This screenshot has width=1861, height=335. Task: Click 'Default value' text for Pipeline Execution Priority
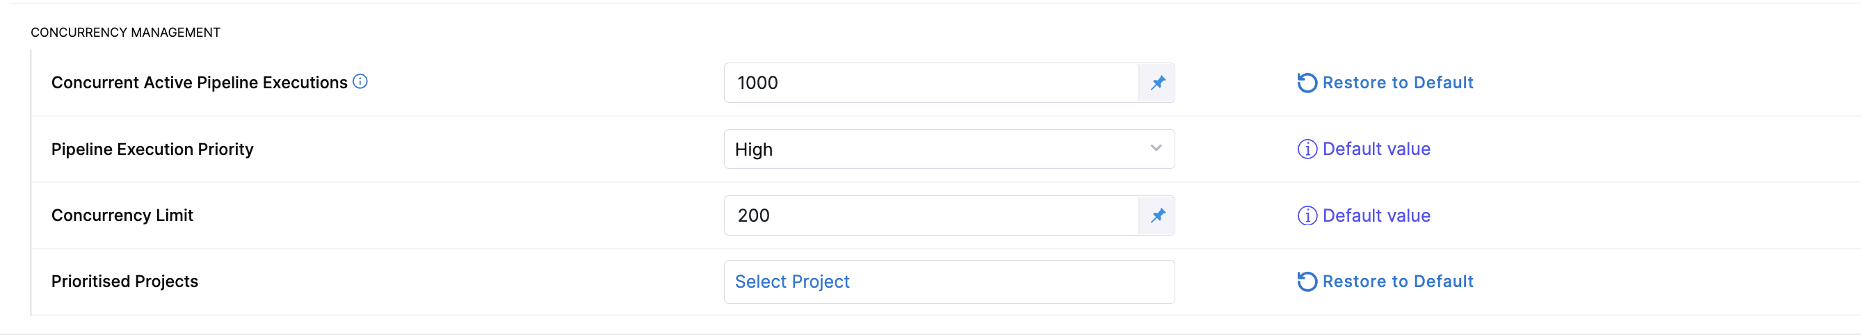(x=1376, y=149)
